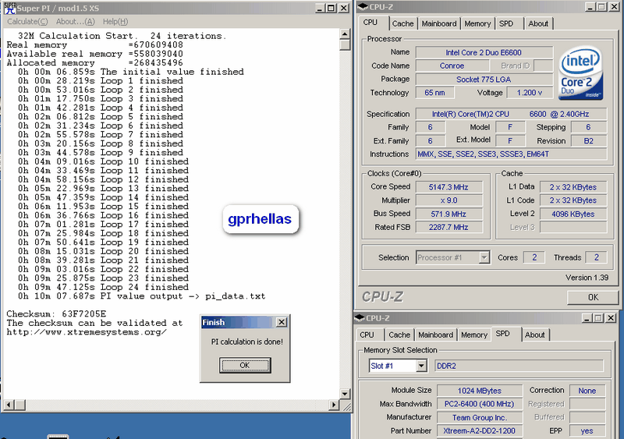Click the EPP value yes
Viewport: 624px width, 439px height.
[587, 430]
